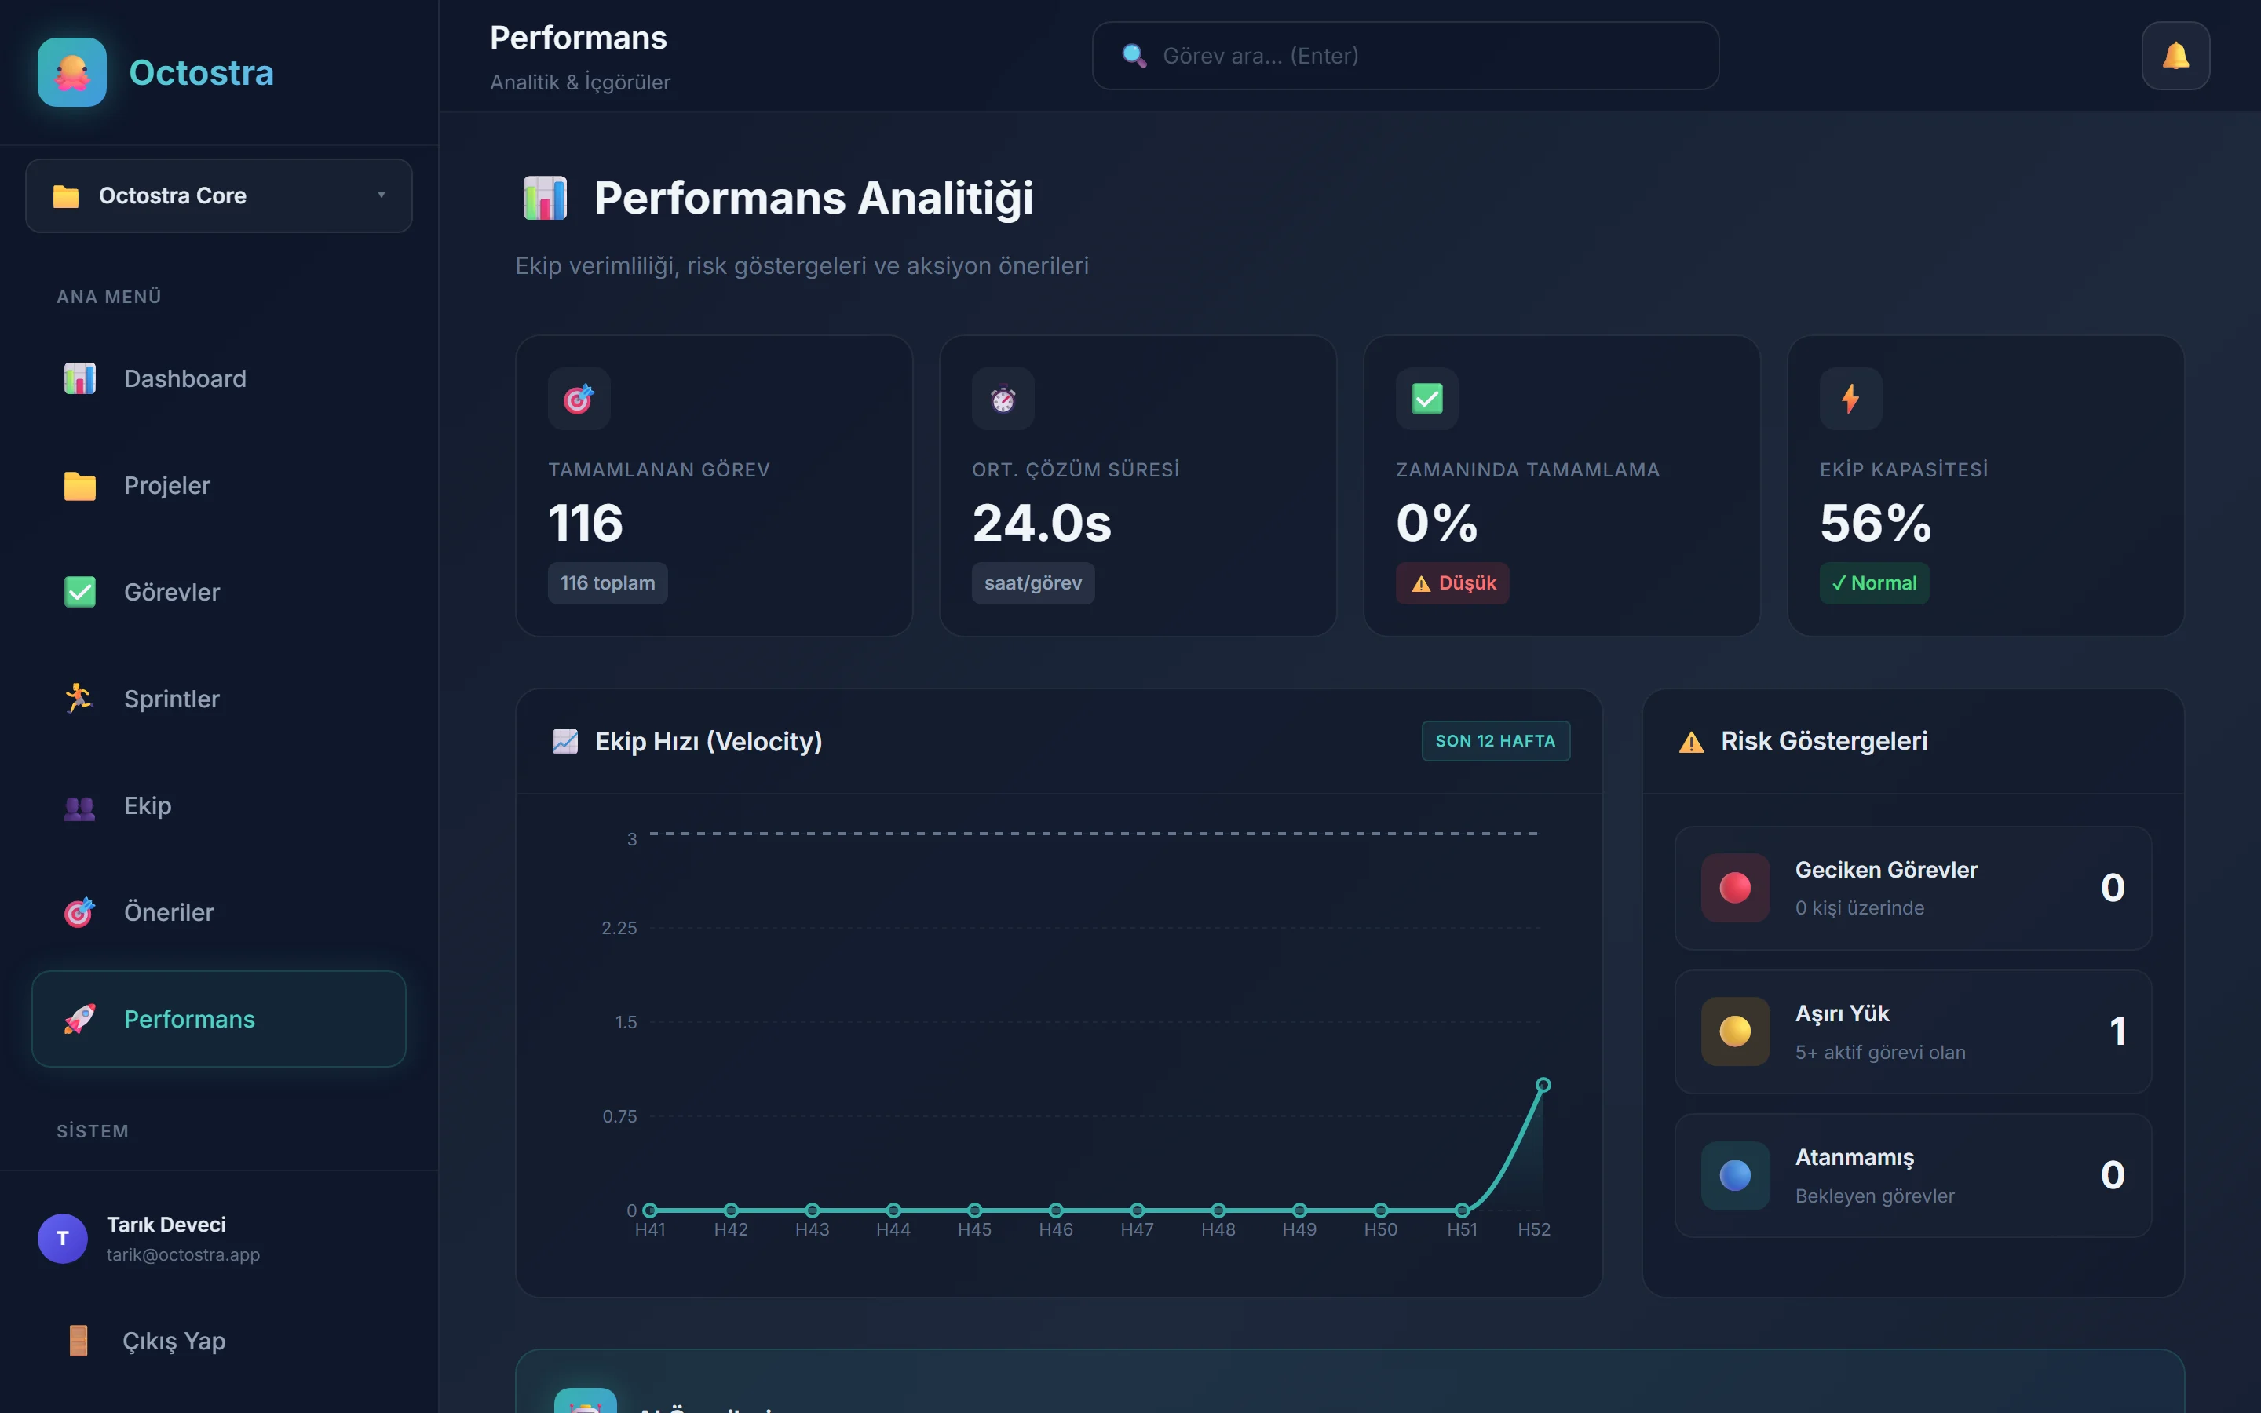Open Öneriler from main menu

218,912
